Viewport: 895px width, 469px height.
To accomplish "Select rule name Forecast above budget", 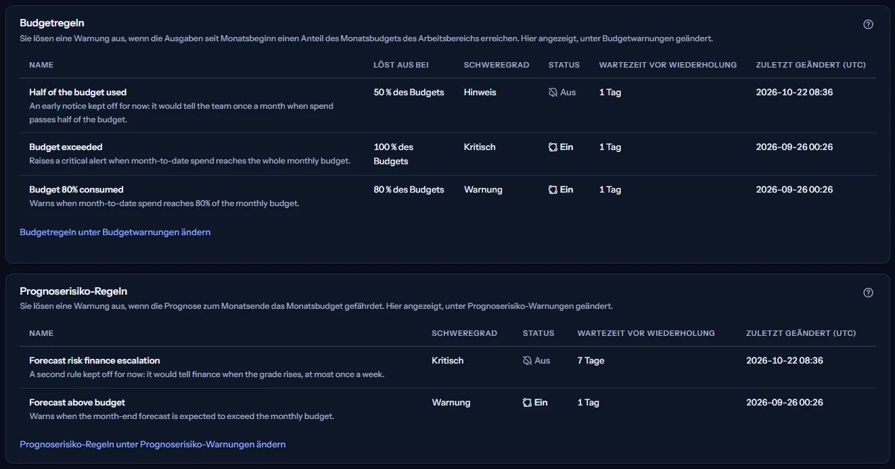I will 77,403.
